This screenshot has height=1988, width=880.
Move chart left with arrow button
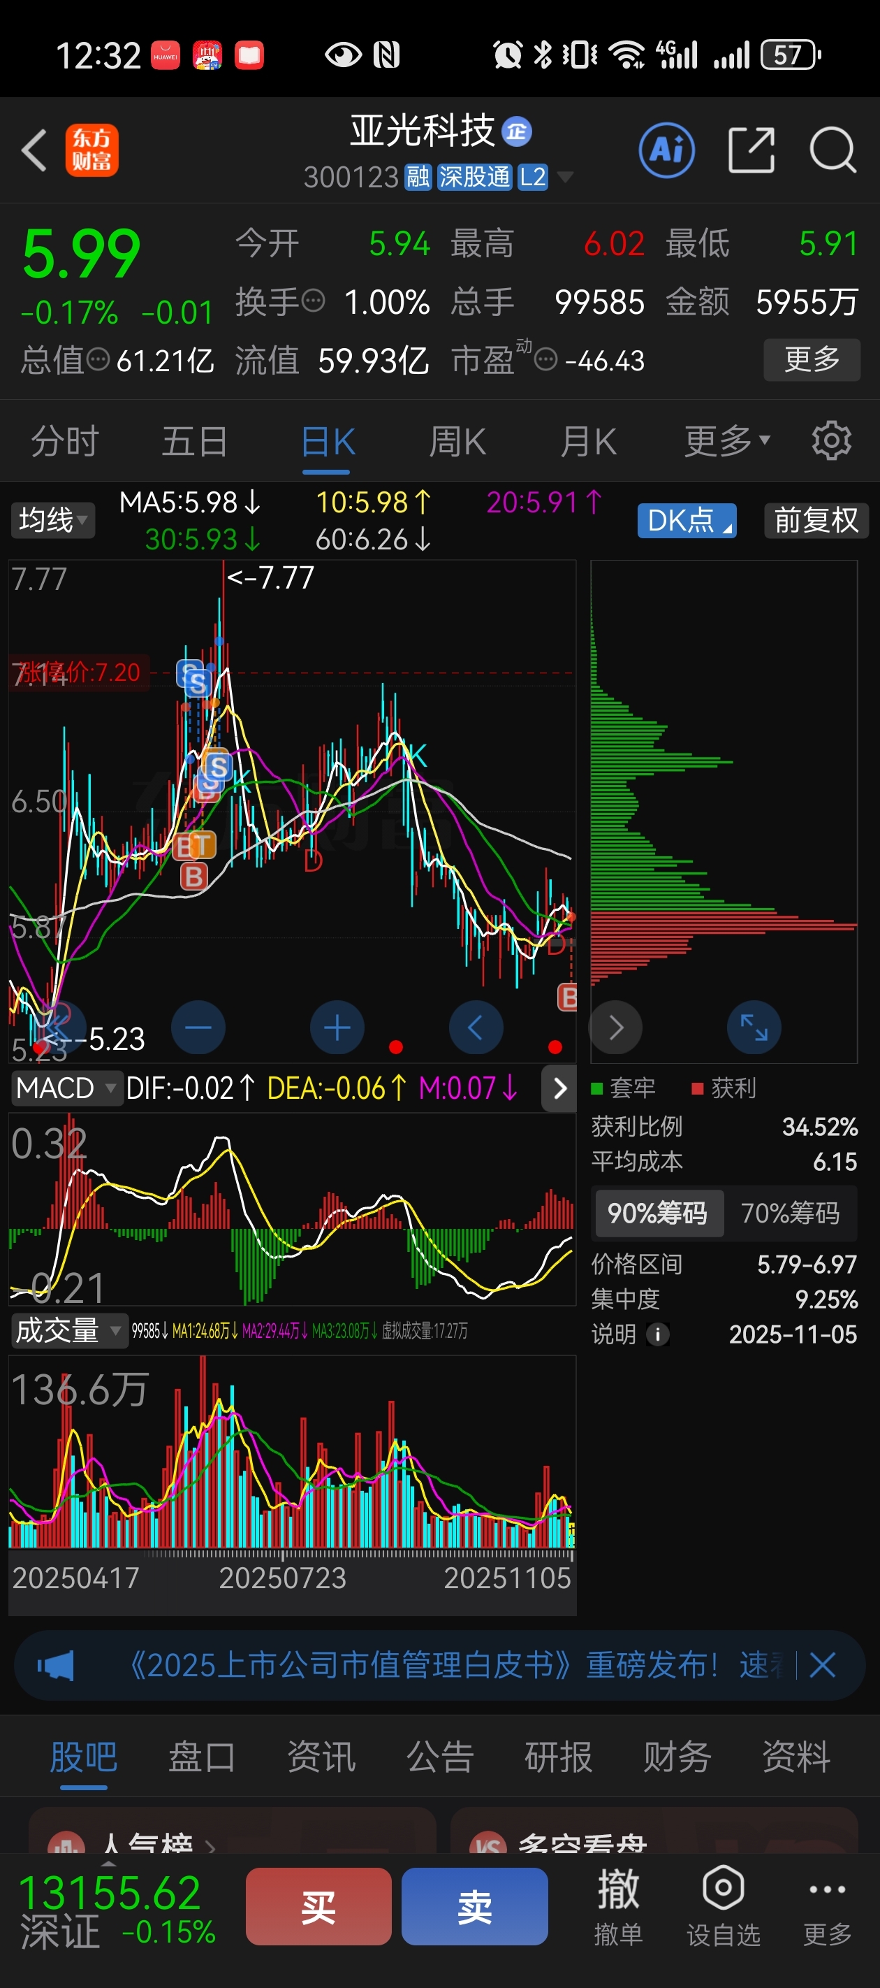click(476, 1027)
